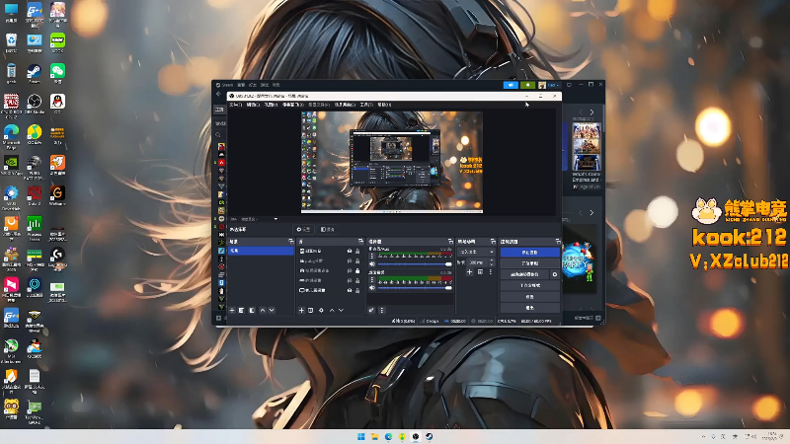The image size is (790, 444).
Task: Pop out the Sources dock panel
Action: coord(360,242)
